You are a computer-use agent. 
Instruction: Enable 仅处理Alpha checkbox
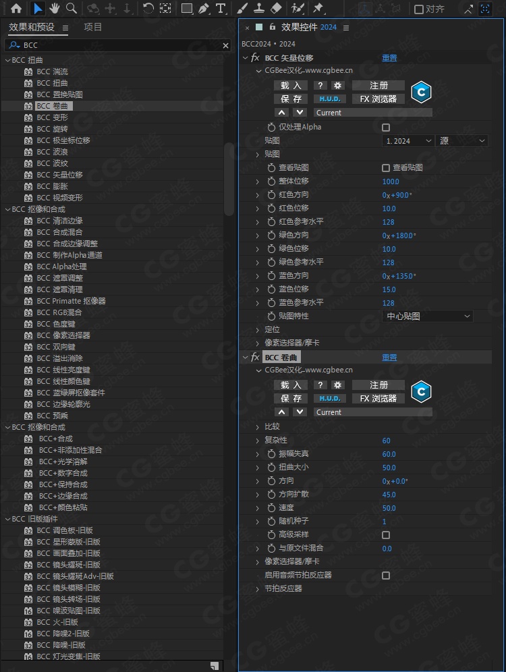click(x=386, y=128)
